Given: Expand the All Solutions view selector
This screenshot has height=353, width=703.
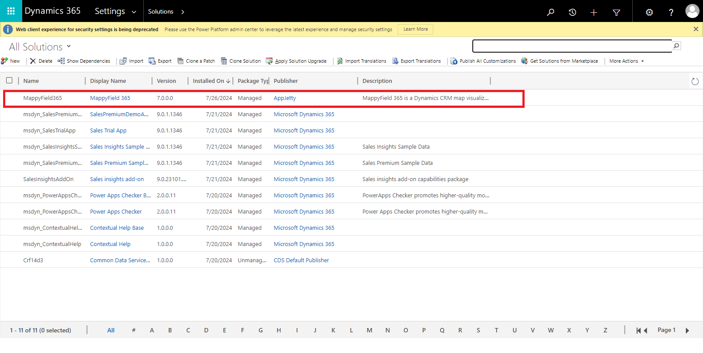Looking at the screenshot, I should click(x=69, y=46).
